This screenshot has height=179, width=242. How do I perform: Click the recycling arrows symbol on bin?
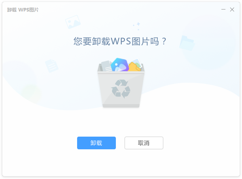pyautogui.click(x=121, y=89)
